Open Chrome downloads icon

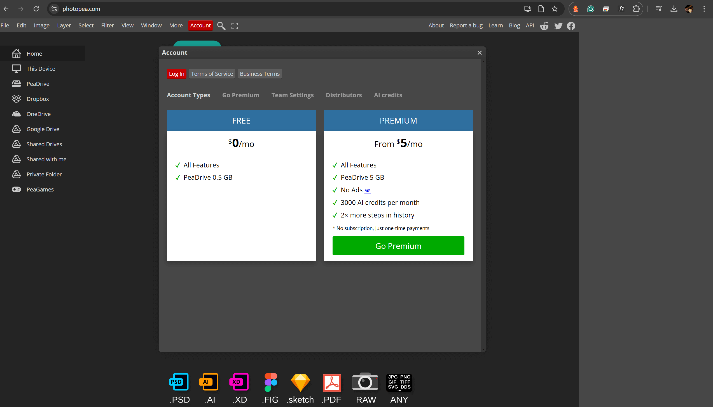[674, 9]
